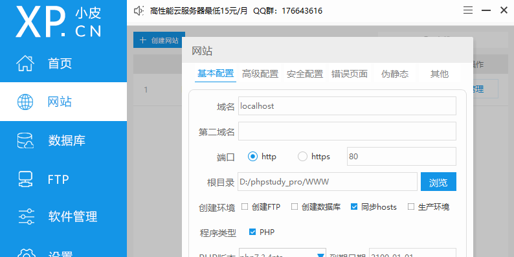The width and height of the screenshot is (514, 257).
Task: Open the 安全配置 tab
Action: pyautogui.click(x=304, y=74)
